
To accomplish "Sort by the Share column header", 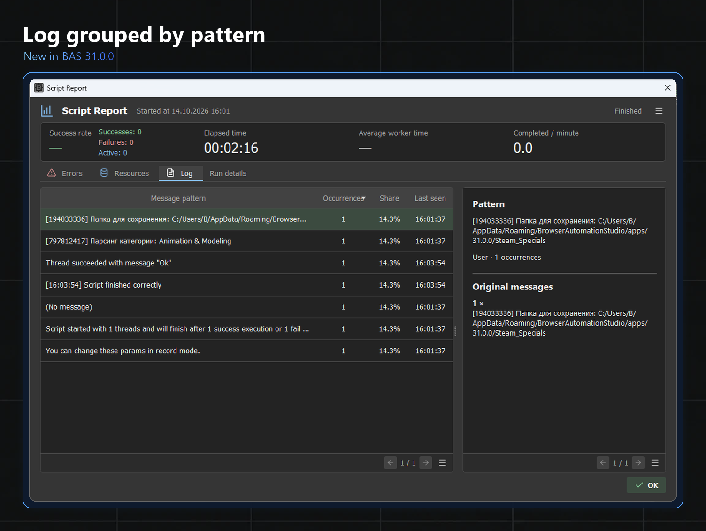I will (x=389, y=198).
